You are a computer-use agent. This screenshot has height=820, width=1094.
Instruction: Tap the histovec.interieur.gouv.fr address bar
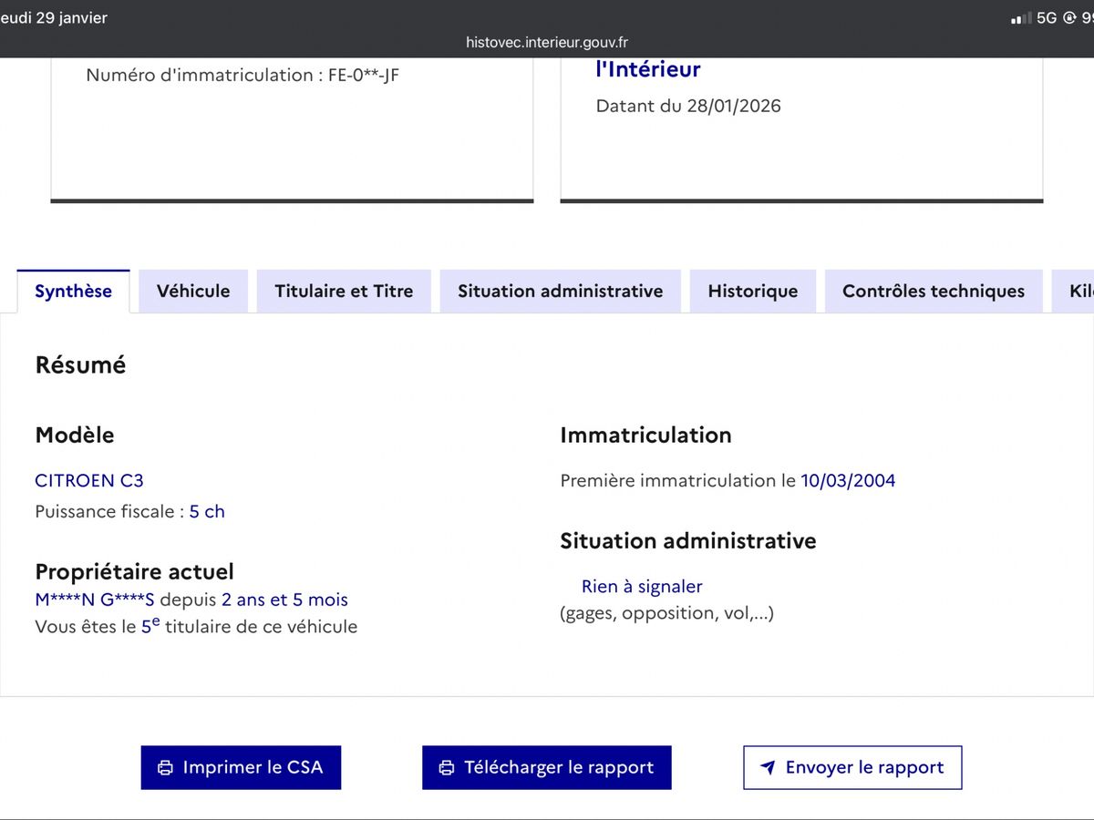(x=547, y=41)
